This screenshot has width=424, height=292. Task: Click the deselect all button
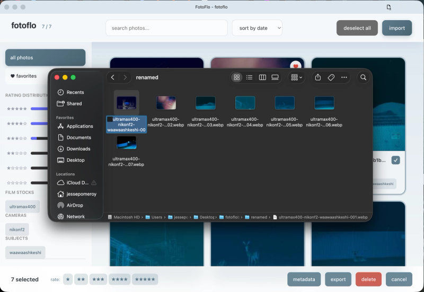[x=357, y=28]
